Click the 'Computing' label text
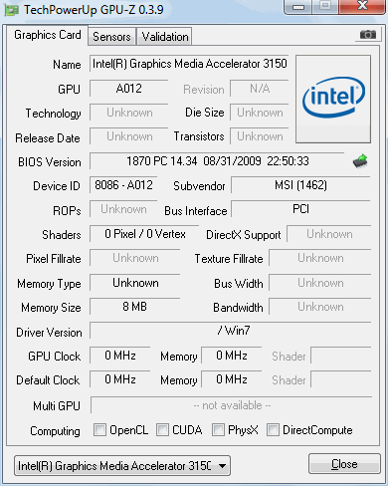388x486 pixels. [55, 431]
